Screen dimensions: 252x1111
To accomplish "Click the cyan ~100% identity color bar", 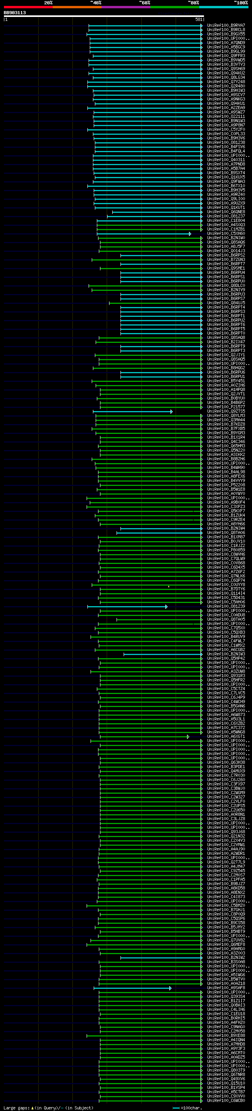I will [x=224, y=7].
